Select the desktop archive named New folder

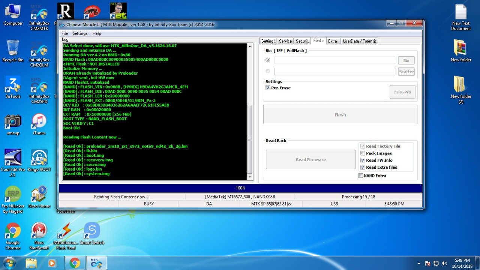point(461,51)
